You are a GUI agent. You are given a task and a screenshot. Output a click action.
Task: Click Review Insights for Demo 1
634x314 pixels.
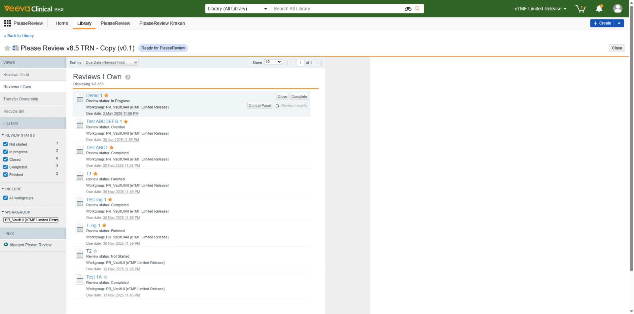[x=291, y=105]
